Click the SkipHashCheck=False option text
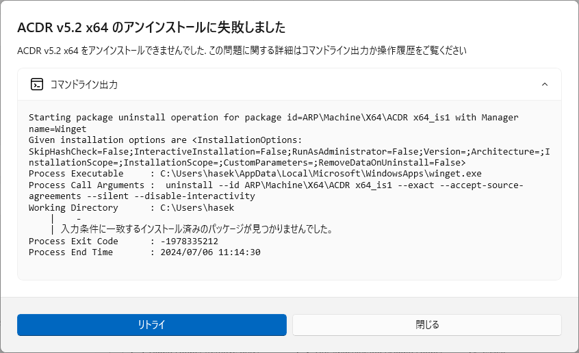Screen dimensions: 579x353 coord(79,151)
